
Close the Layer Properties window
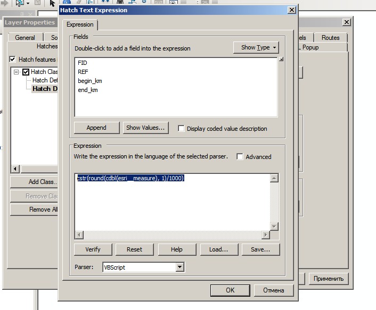pos(347,22)
